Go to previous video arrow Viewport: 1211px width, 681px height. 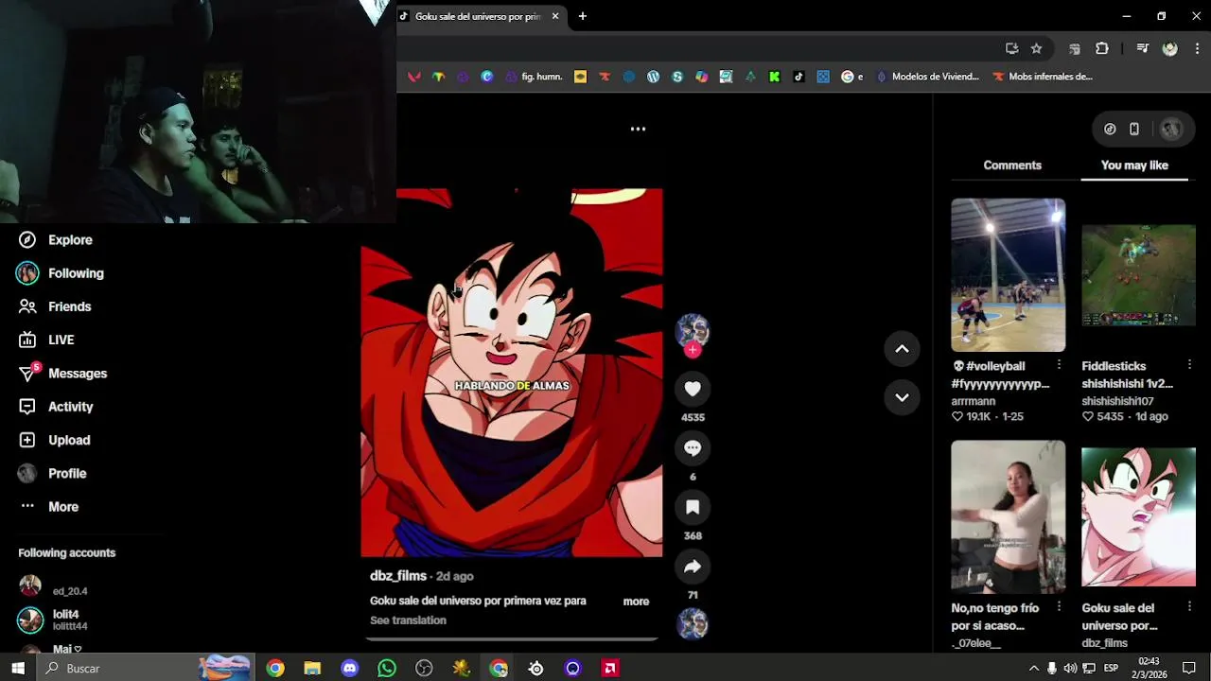pos(902,349)
